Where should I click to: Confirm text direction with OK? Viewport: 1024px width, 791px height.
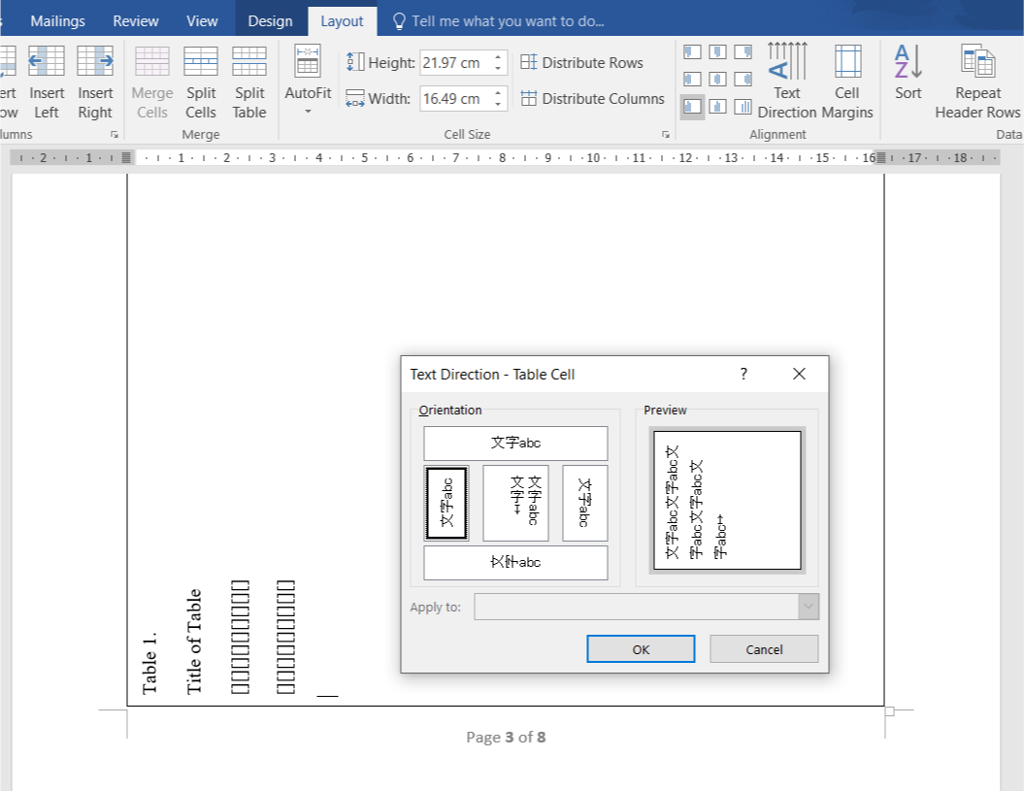coord(641,649)
